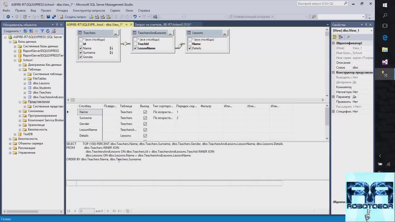
Task: Check the Name column in Lessons table
Action: [190, 44]
